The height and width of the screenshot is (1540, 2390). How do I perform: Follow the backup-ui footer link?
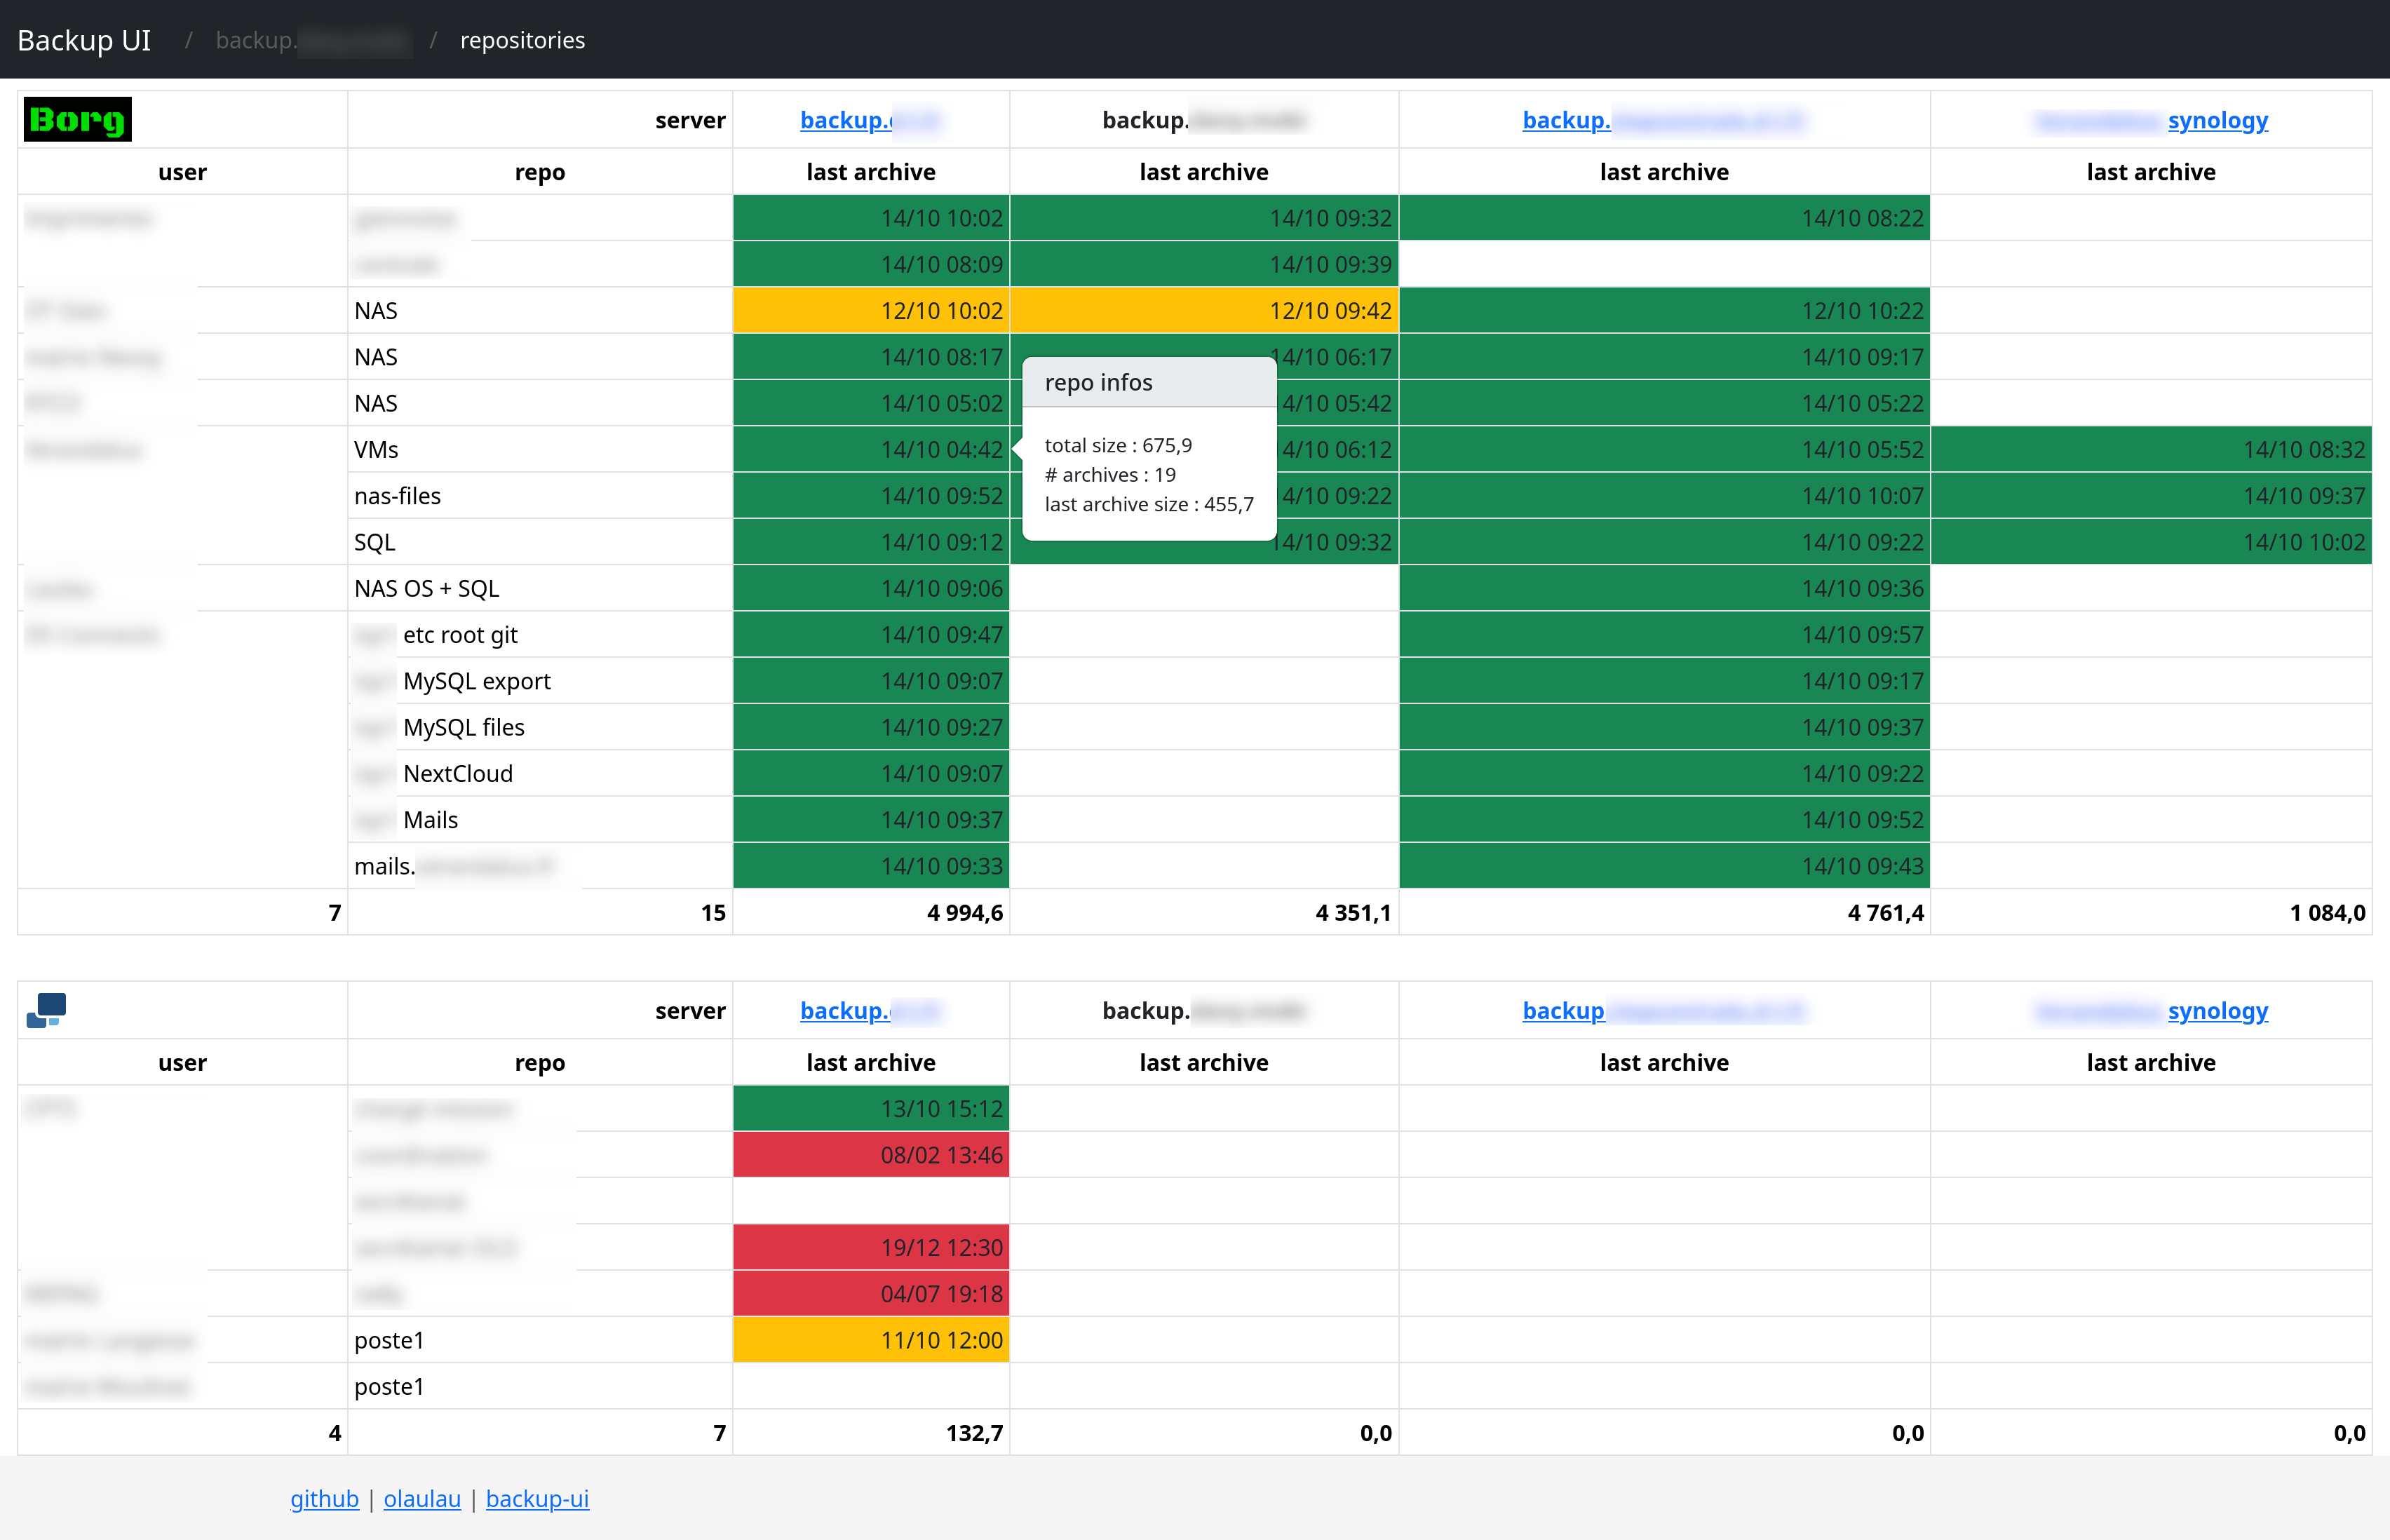[537, 1498]
